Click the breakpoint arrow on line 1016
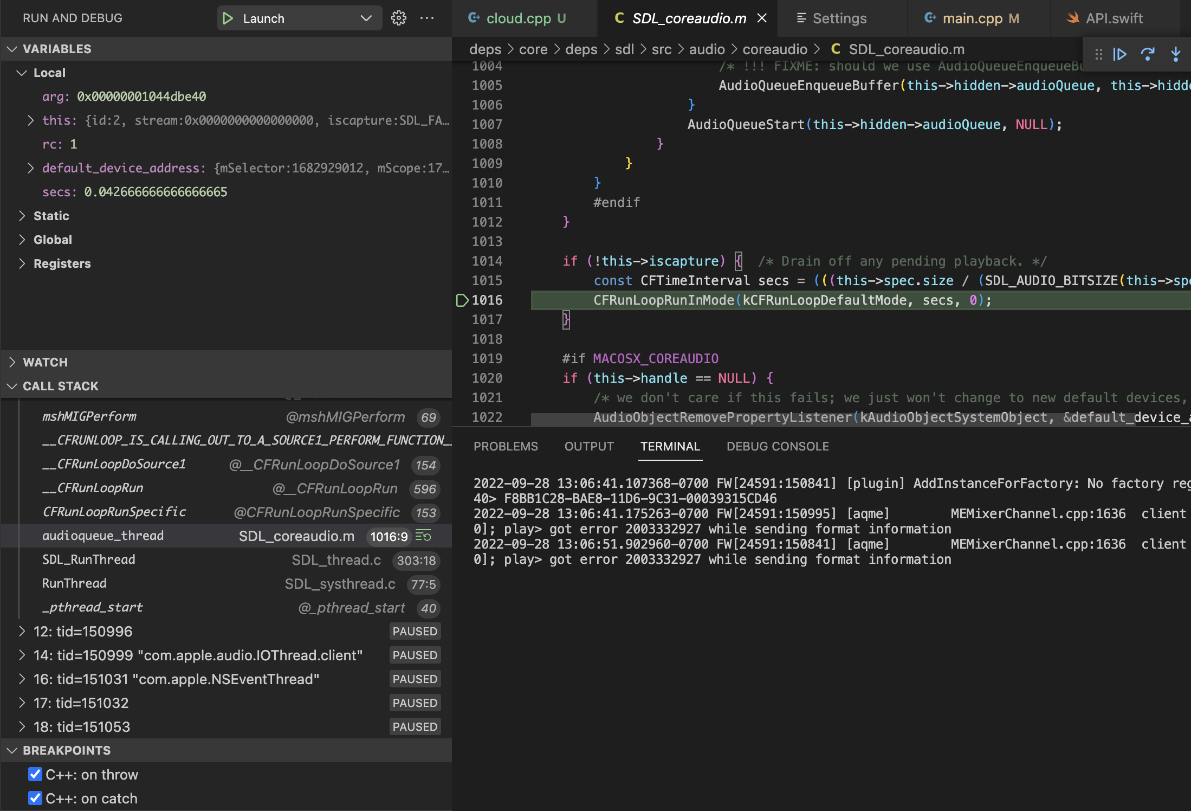This screenshot has height=811, width=1191. tap(462, 300)
